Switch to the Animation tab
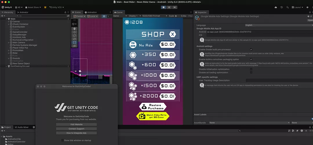Image resolution: width=313 pixels, height=145 pixels. tap(91, 12)
